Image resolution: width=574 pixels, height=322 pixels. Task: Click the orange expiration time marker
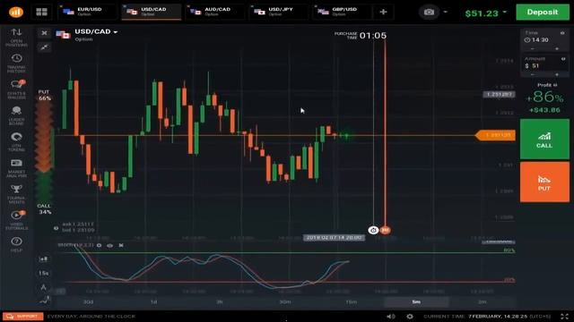click(385, 230)
